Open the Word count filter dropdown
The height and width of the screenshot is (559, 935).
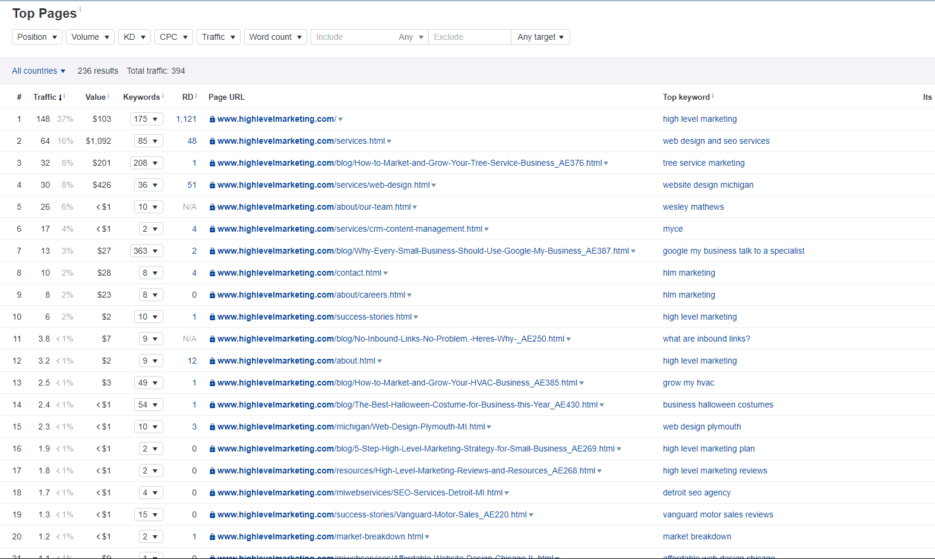point(276,37)
